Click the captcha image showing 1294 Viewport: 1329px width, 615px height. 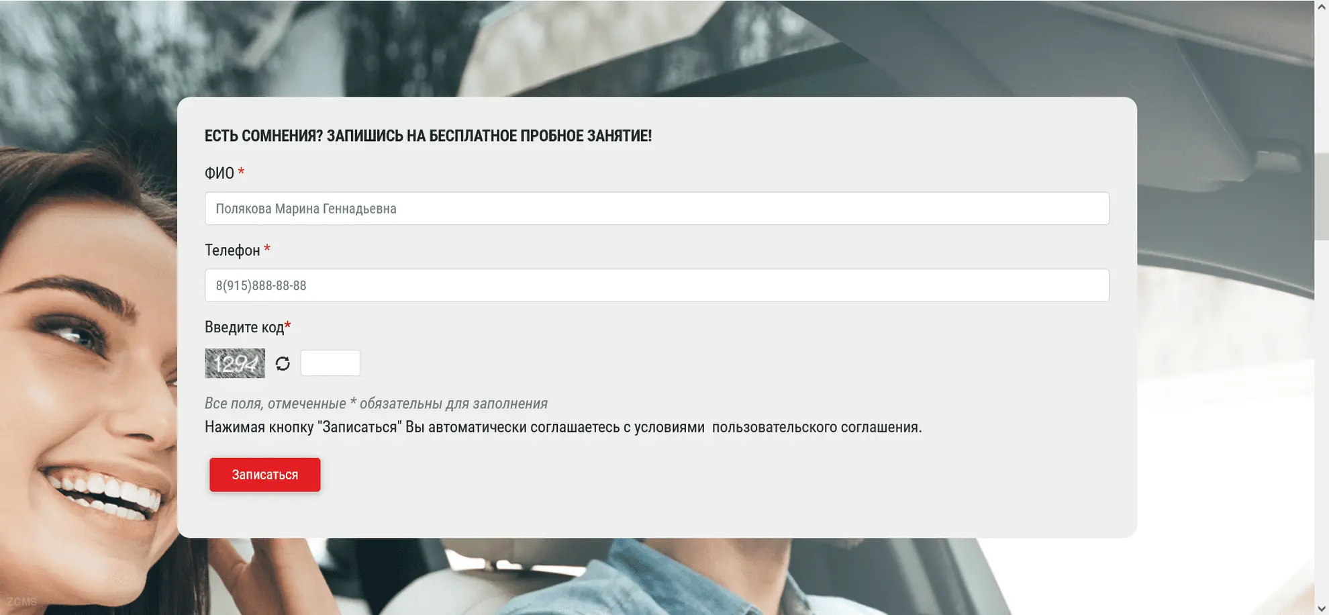pyautogui.click(x=234, y=363)
